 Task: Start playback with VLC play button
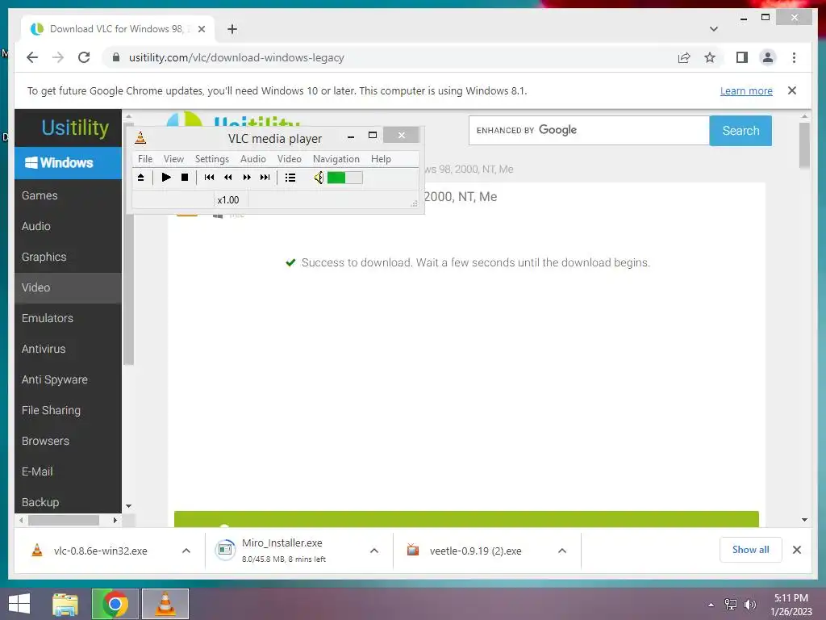166,178
